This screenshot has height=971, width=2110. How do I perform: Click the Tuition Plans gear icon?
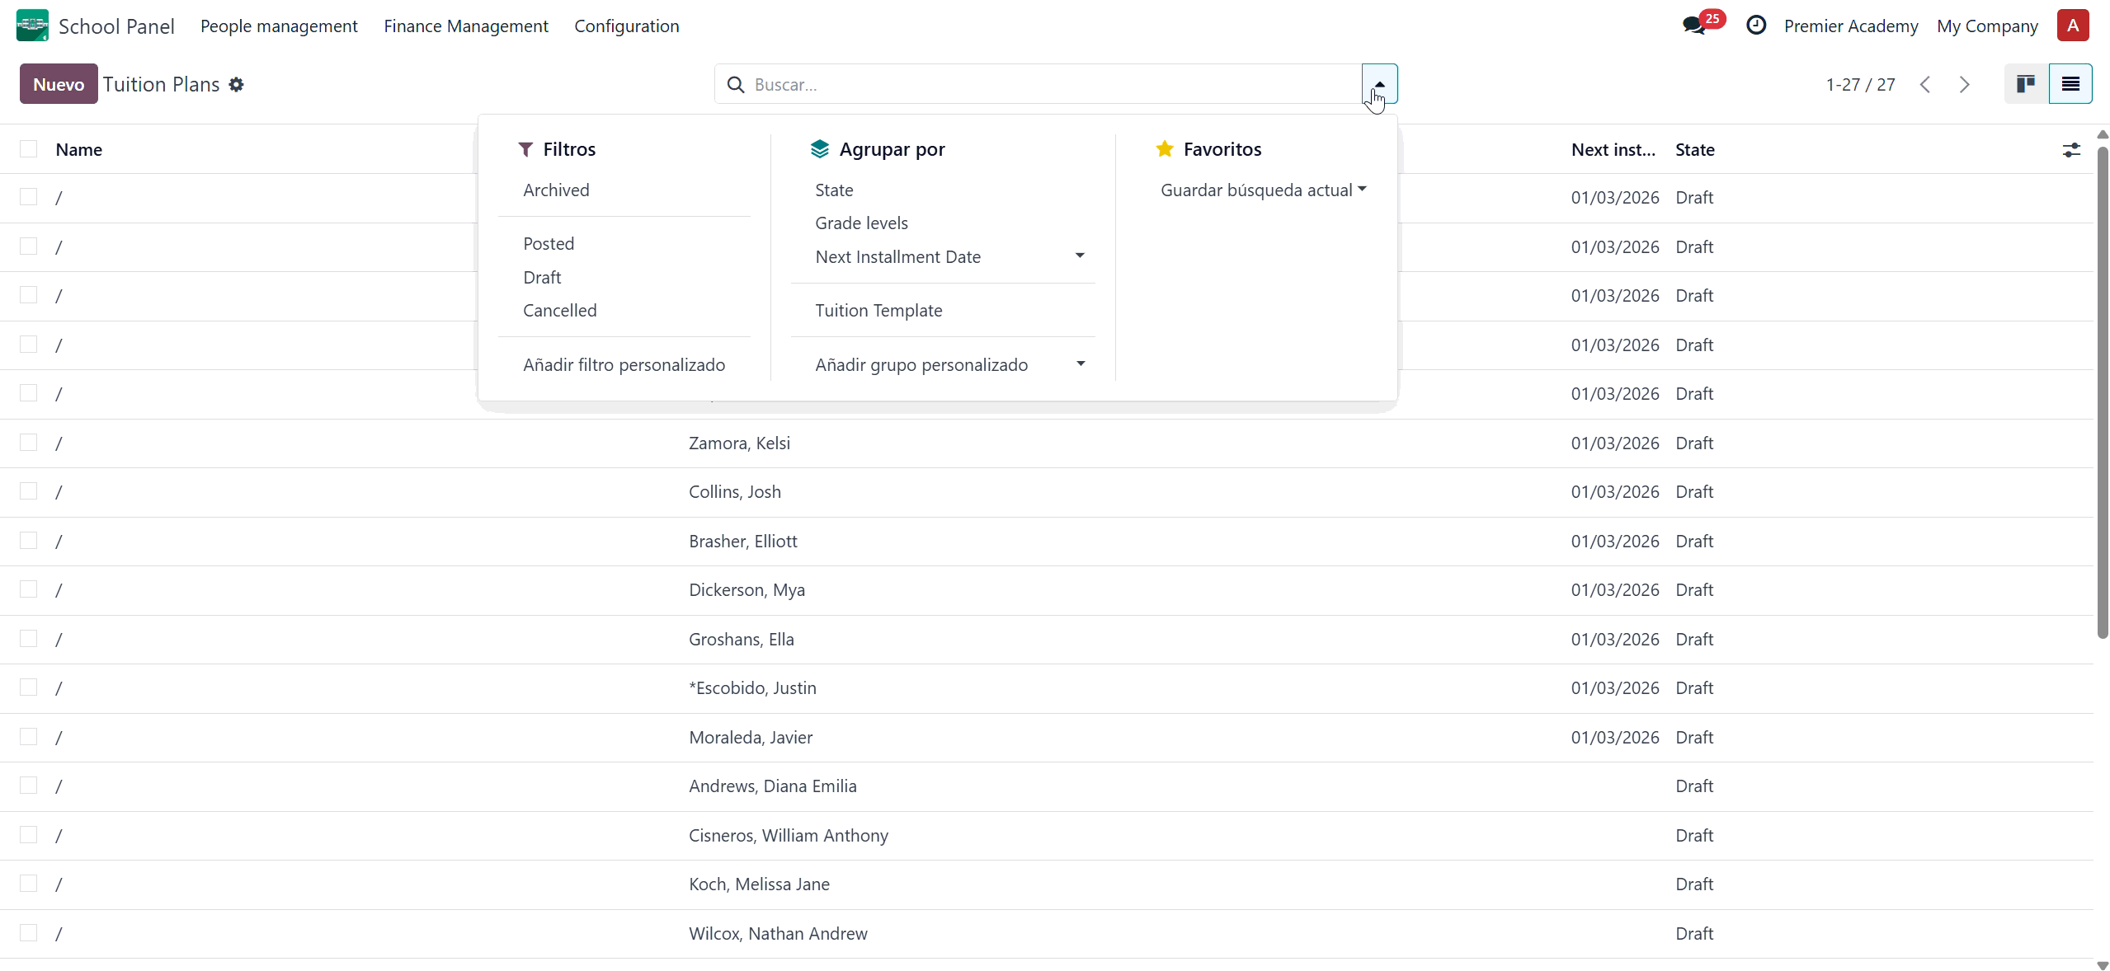237,84
